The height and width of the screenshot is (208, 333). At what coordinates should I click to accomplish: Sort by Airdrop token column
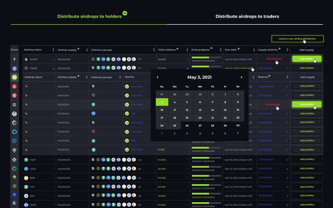pyautogui.click(x=53, y=50)
